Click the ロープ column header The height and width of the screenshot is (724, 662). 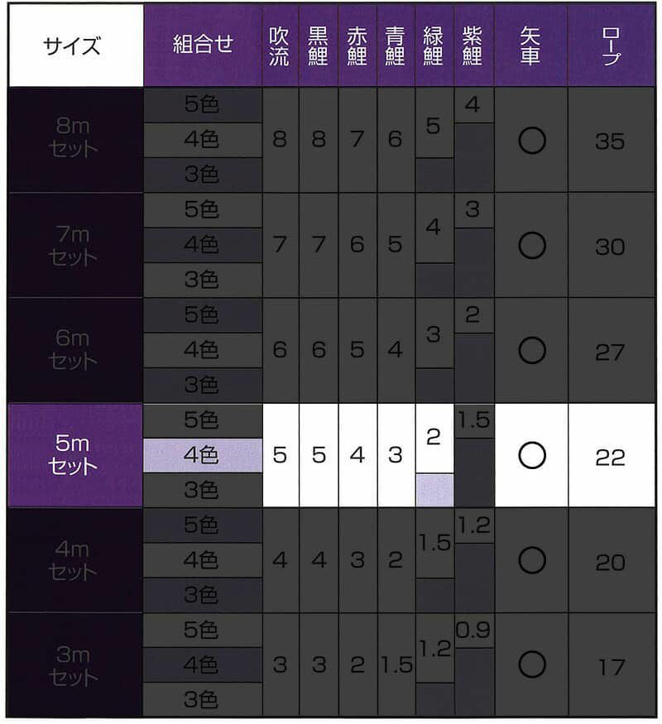[611, 46]
